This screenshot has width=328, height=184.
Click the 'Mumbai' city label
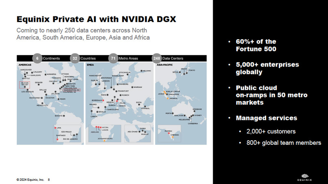tap(168, 131)
